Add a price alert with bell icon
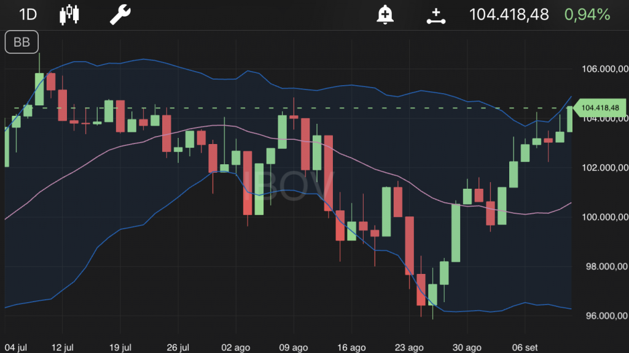Screen dimensions: 629x353 pos(385,15)
